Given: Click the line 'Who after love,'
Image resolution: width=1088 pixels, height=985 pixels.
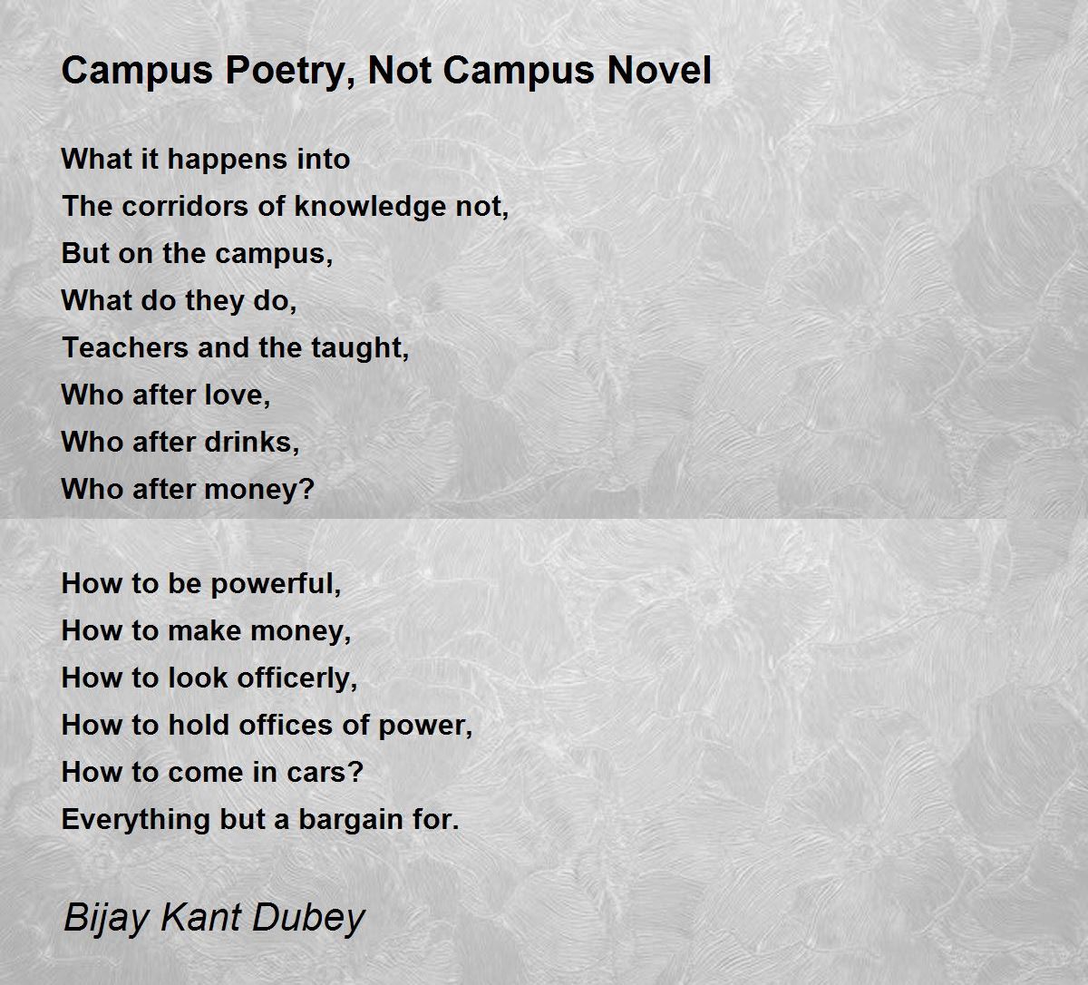Looking at the screenshot, I should [166, 395].
